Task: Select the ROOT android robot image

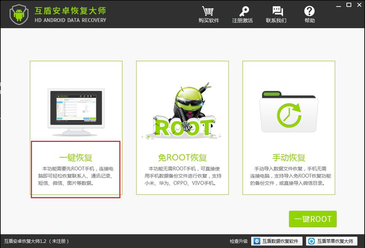Action: coord(182,111)
